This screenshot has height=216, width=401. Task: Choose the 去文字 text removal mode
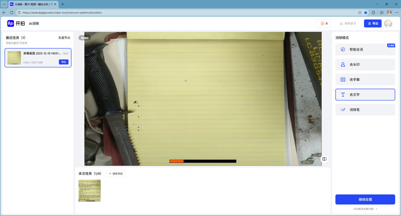[x=365, y=94]
